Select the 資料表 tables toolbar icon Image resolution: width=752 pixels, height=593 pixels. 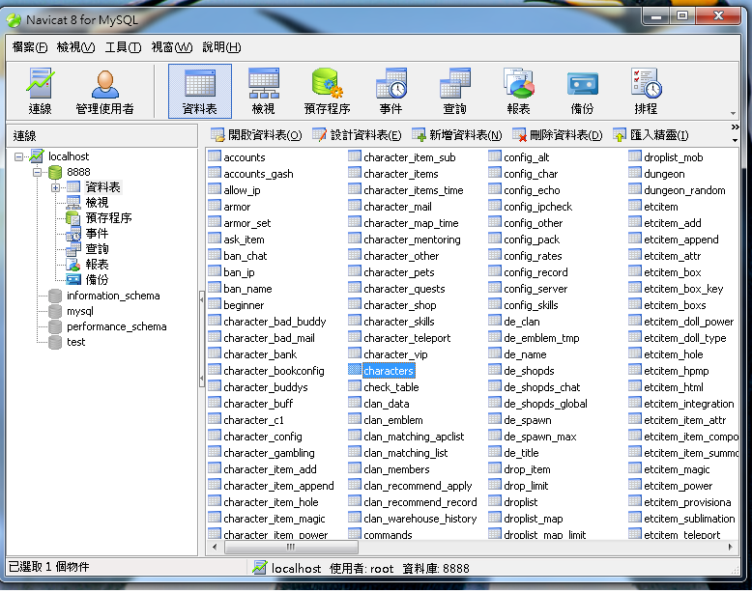(x=199, y=91)
